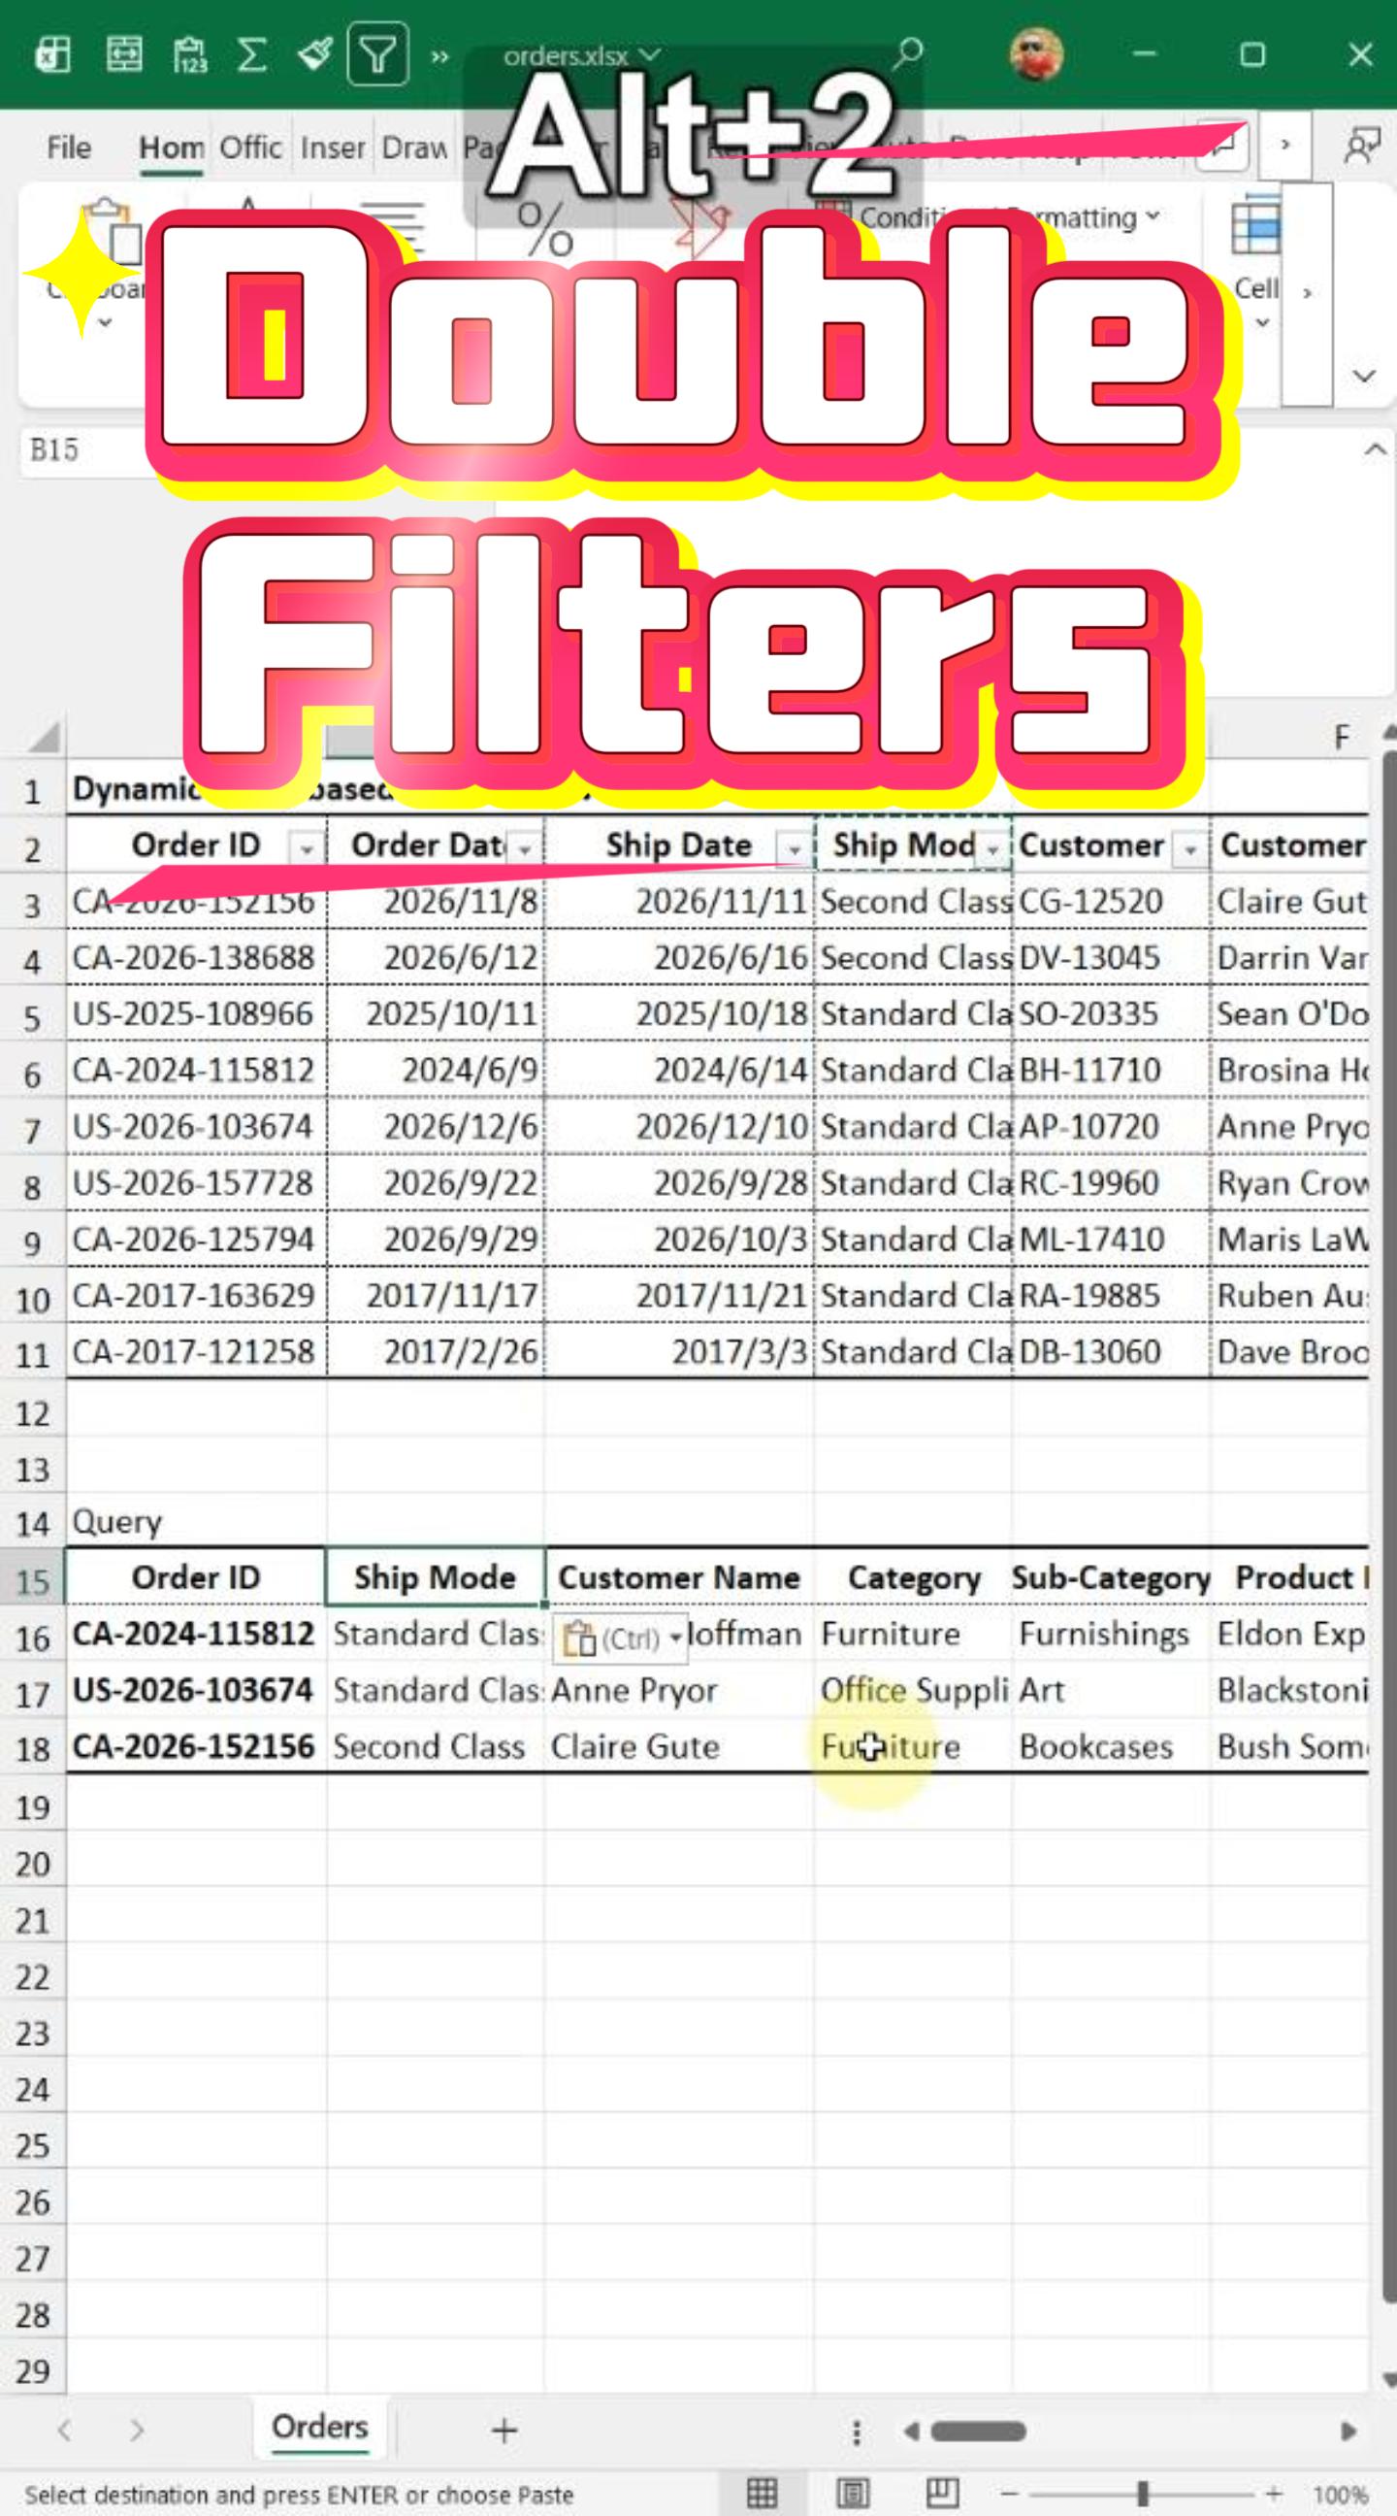Switch to the Home tab
The height and width of the screenshot is (2516, 1397).
tap(171, 148)
